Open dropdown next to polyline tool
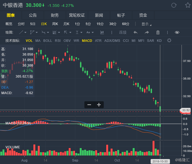The height and width of the screenshot is (164, 192). [x=37, y=32]
